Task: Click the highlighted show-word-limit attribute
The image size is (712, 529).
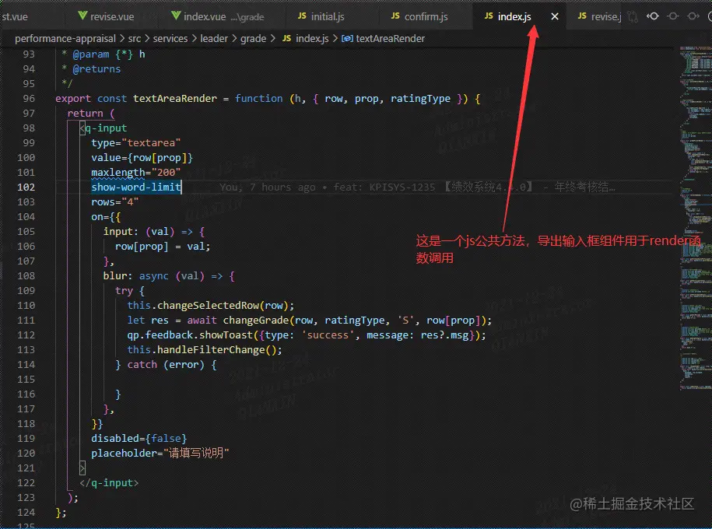Action: pos(136,187)
